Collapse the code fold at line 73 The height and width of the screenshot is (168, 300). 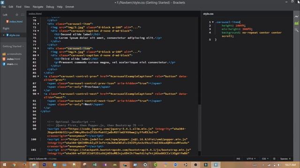(38, 31)
